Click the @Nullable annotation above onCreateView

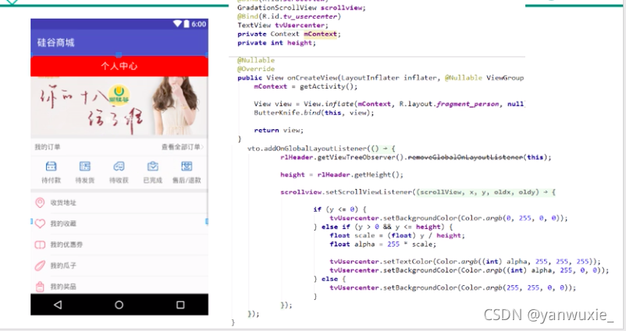tap(256, 60)
